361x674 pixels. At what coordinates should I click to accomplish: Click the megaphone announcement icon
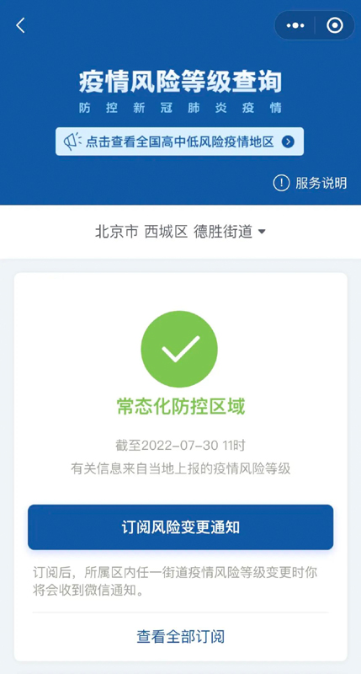tap(72, 142)
